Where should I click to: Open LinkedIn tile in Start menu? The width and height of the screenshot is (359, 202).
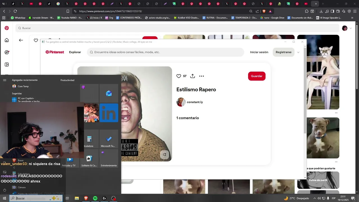(109, 113)
